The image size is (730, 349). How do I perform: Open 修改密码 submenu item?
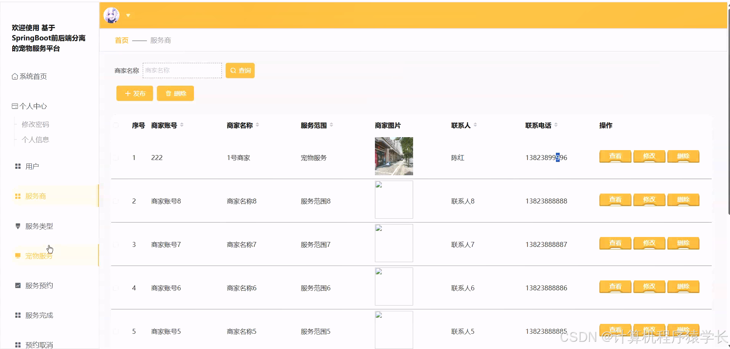pos(35,125)
